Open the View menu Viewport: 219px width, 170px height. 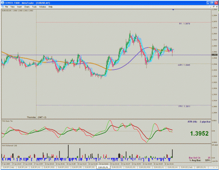pos(12,7)
